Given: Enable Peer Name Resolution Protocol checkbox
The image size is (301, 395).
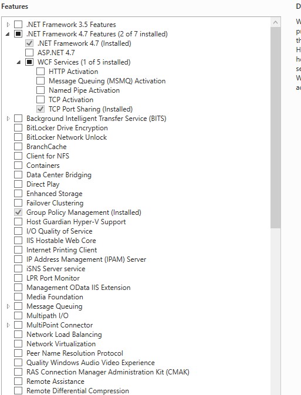Looking at the screenshot, I should pyautogui.click(x=18, y=353).
